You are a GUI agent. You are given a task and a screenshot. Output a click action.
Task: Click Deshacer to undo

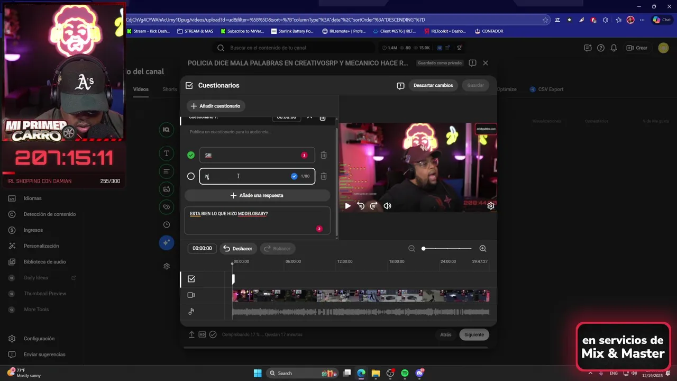click(237, 248)
